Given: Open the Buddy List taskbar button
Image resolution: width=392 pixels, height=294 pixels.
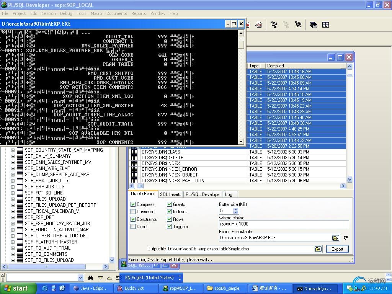Looking at the screenshot, I should pyautogui.click(x=136, y=288).
